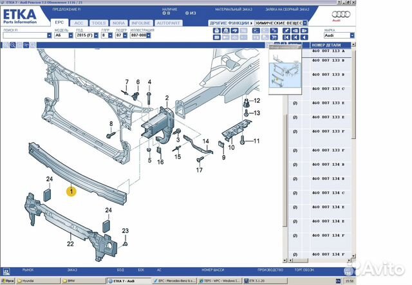Click callout 2 on the illustration
412x285 pixels.
pos(167,98)
